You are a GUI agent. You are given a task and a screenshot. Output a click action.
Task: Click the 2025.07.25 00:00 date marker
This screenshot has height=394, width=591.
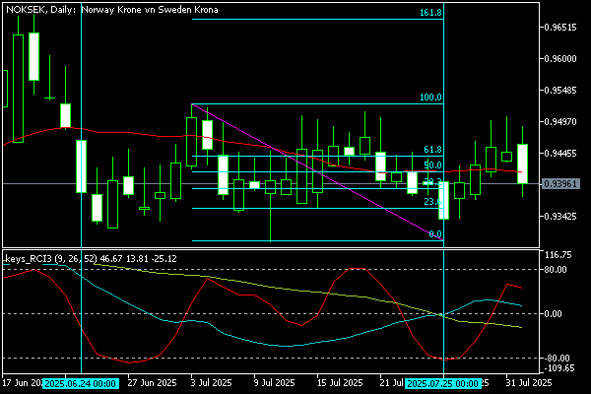(443, 384)
